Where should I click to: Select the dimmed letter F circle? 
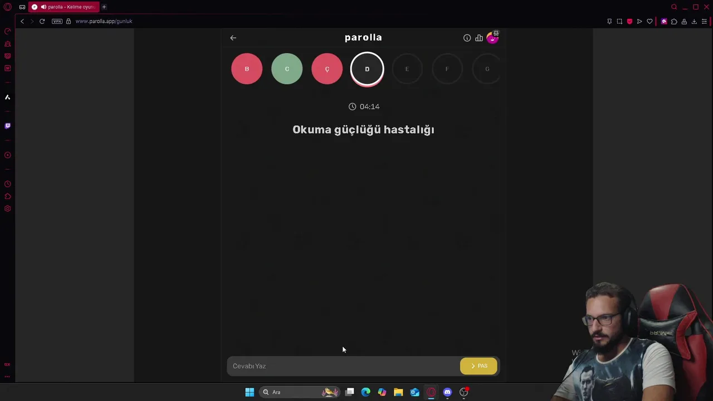pyautogui.click(x=447, y=69)
